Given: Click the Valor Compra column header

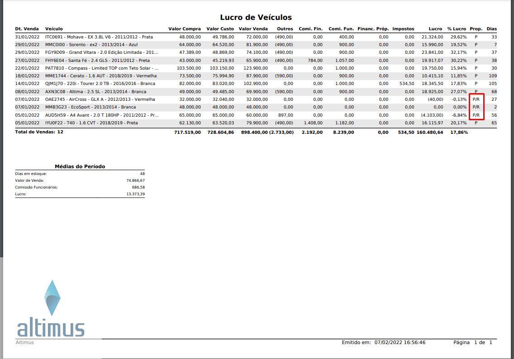Looking at the screenshot, I should point(184,29).
